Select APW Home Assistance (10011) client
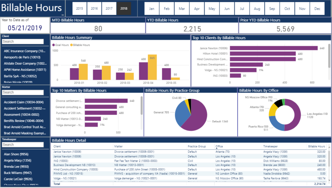This screenshot has width=332, height=188. pyautogui.click(x=25, y=69)
